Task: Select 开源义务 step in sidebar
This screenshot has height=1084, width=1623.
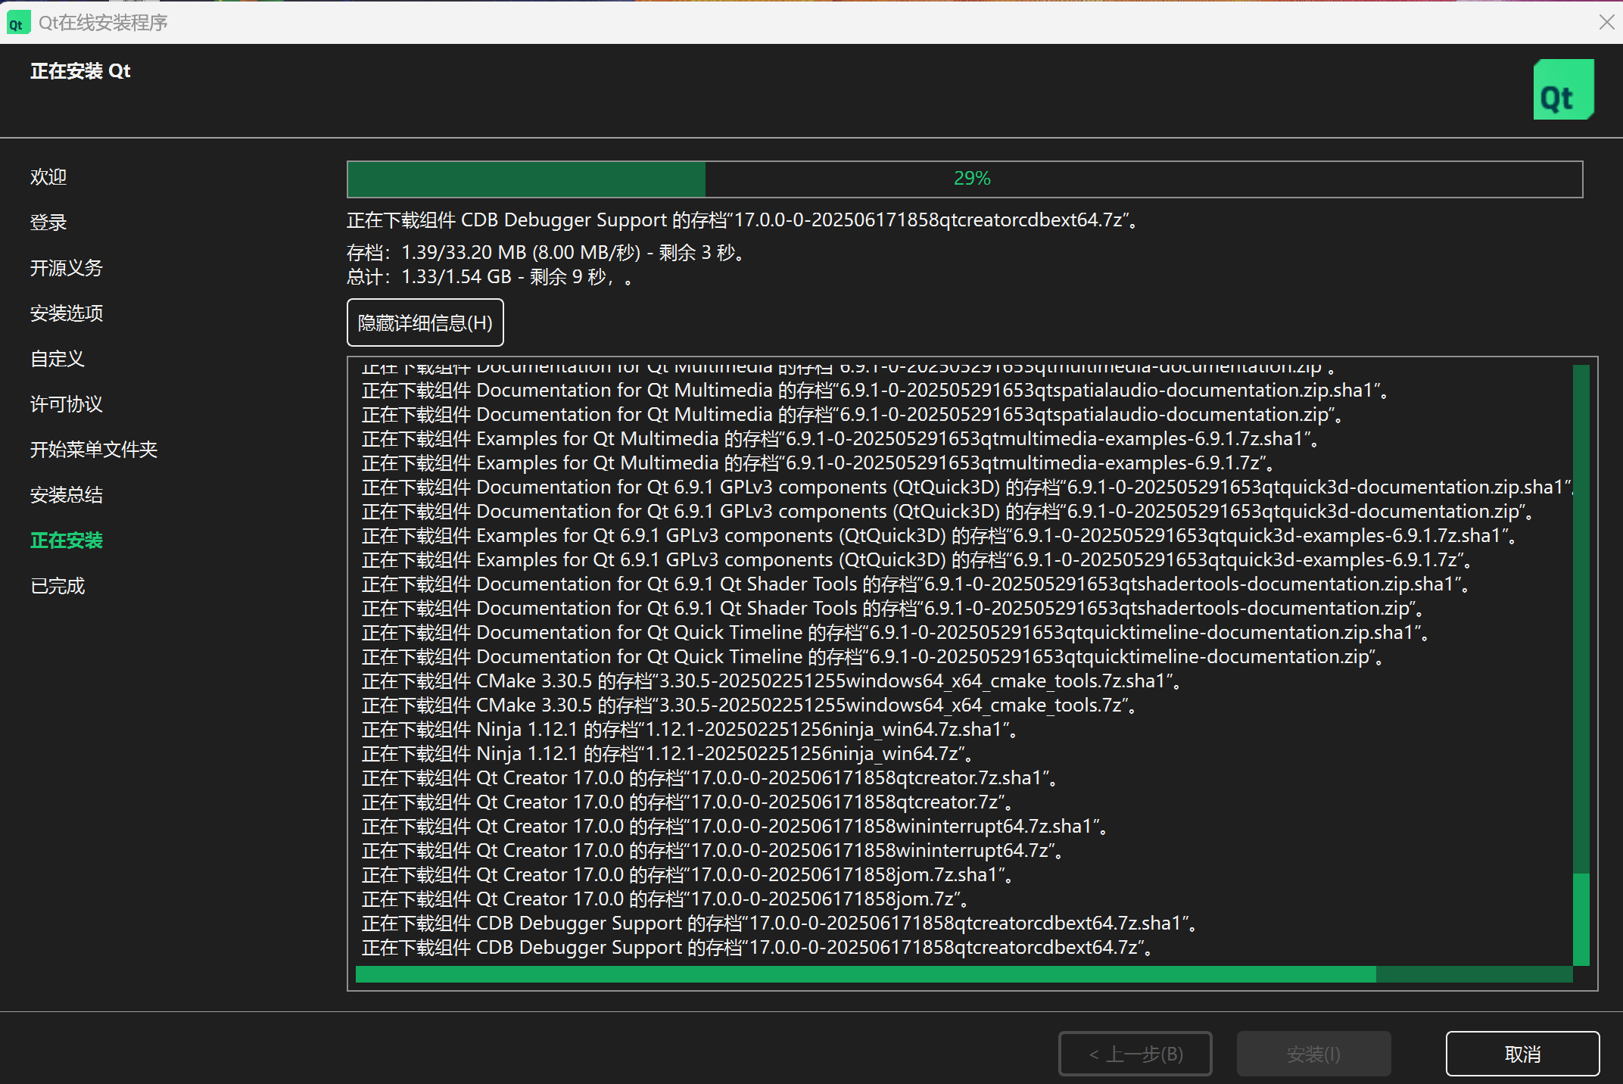Action: coord(66,267)
